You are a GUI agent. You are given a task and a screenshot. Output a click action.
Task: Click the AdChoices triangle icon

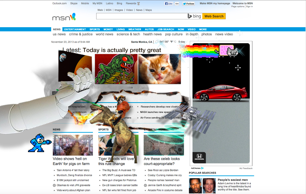[x=202, y=168]
